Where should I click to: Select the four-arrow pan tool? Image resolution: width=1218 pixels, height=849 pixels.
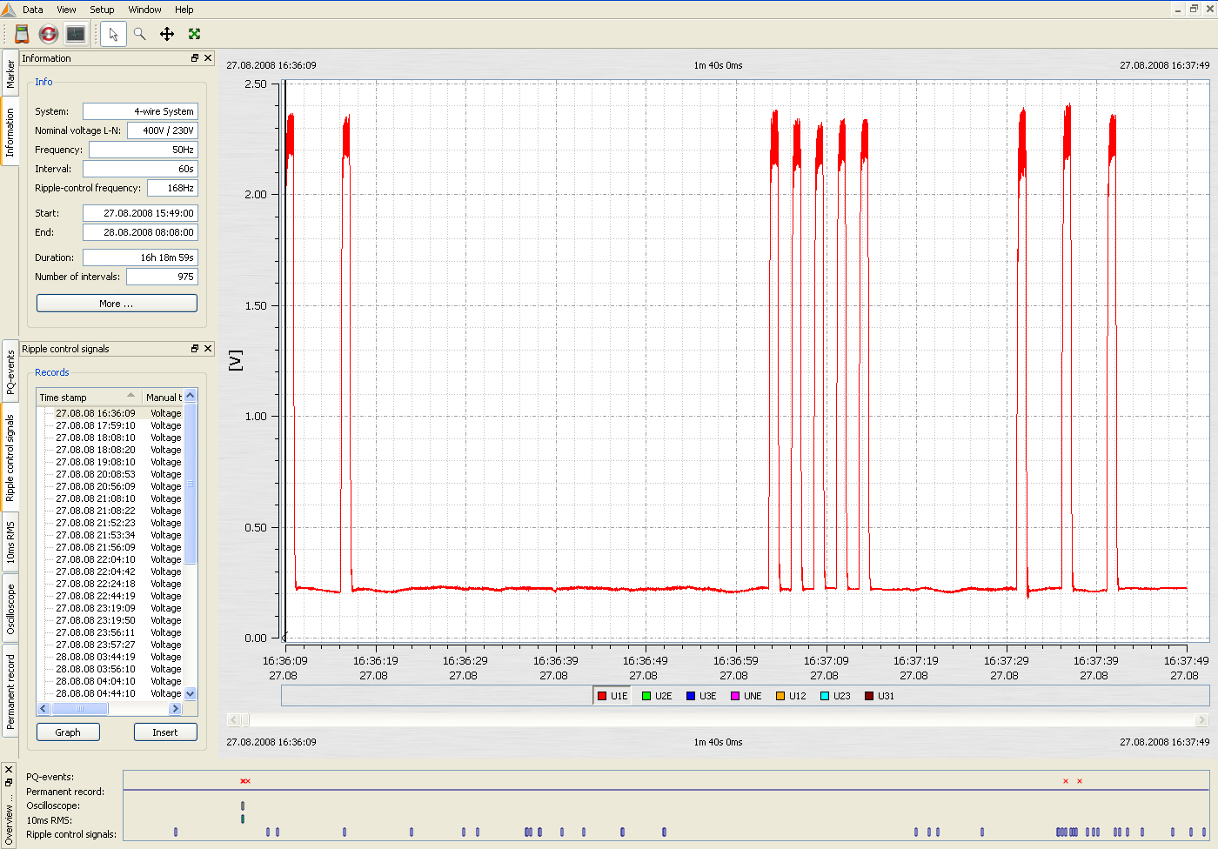click(x=167, y=34)
